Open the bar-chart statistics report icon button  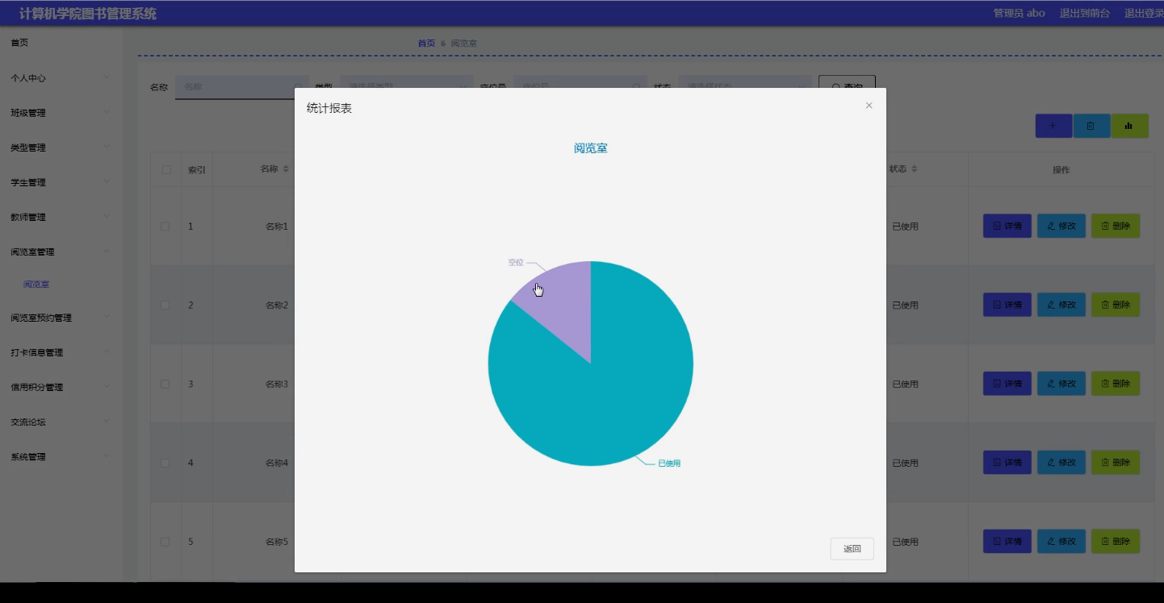click(1129, 126)
